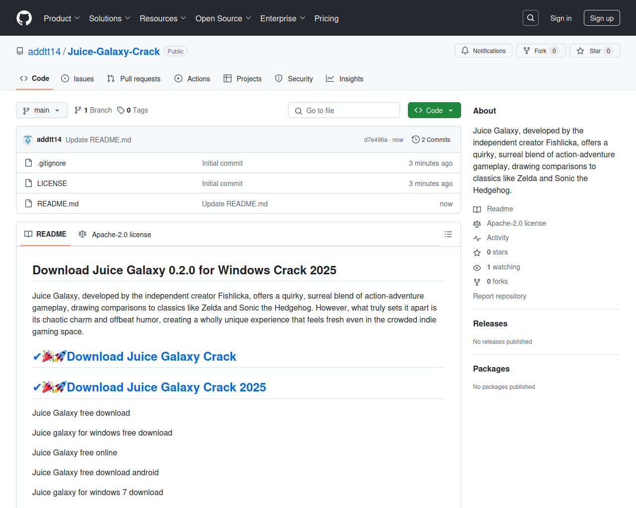The image size is (636, 508).
Task: Click the Notifications button
Action: point(483,51)
